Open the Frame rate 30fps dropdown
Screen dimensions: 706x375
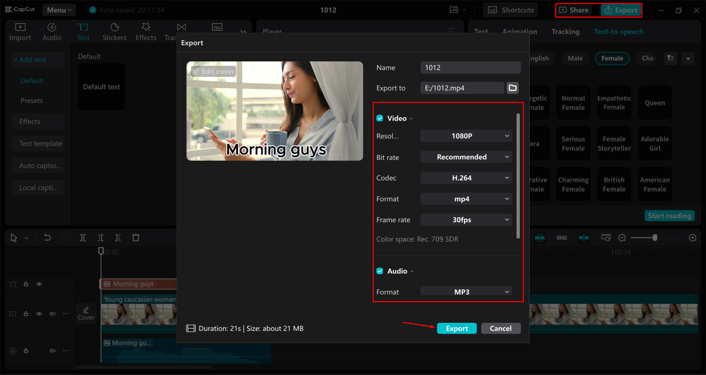click(466, 219)
